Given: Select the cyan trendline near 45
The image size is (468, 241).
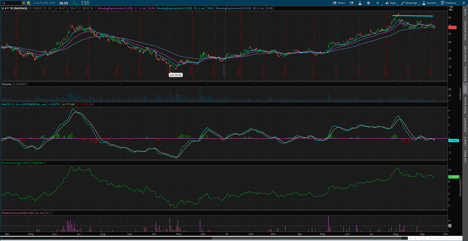Looking at the screenshot, I should coord(412,16).
